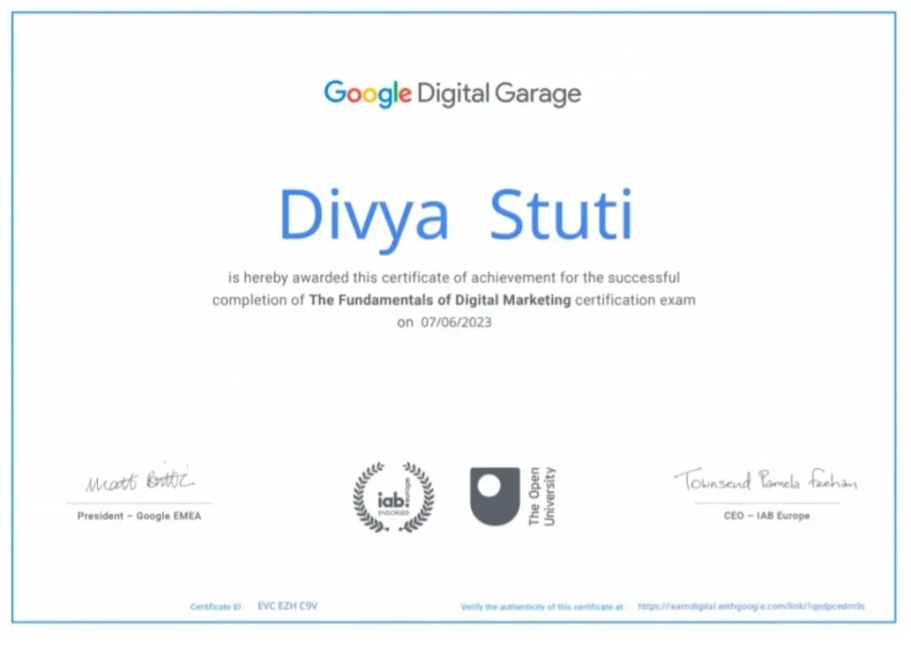Click the date 07/06/2023
This screenshot has width=911, height=646.
point(456,322)
